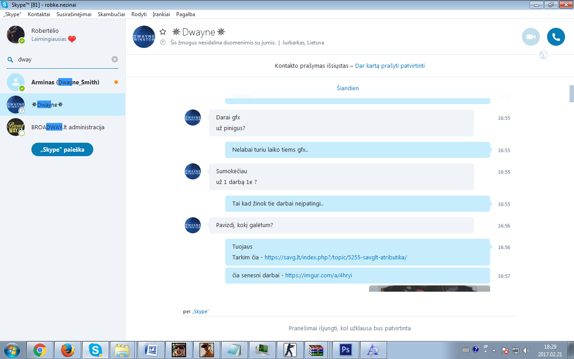Open Google Chrome from the taskbar

40,350
